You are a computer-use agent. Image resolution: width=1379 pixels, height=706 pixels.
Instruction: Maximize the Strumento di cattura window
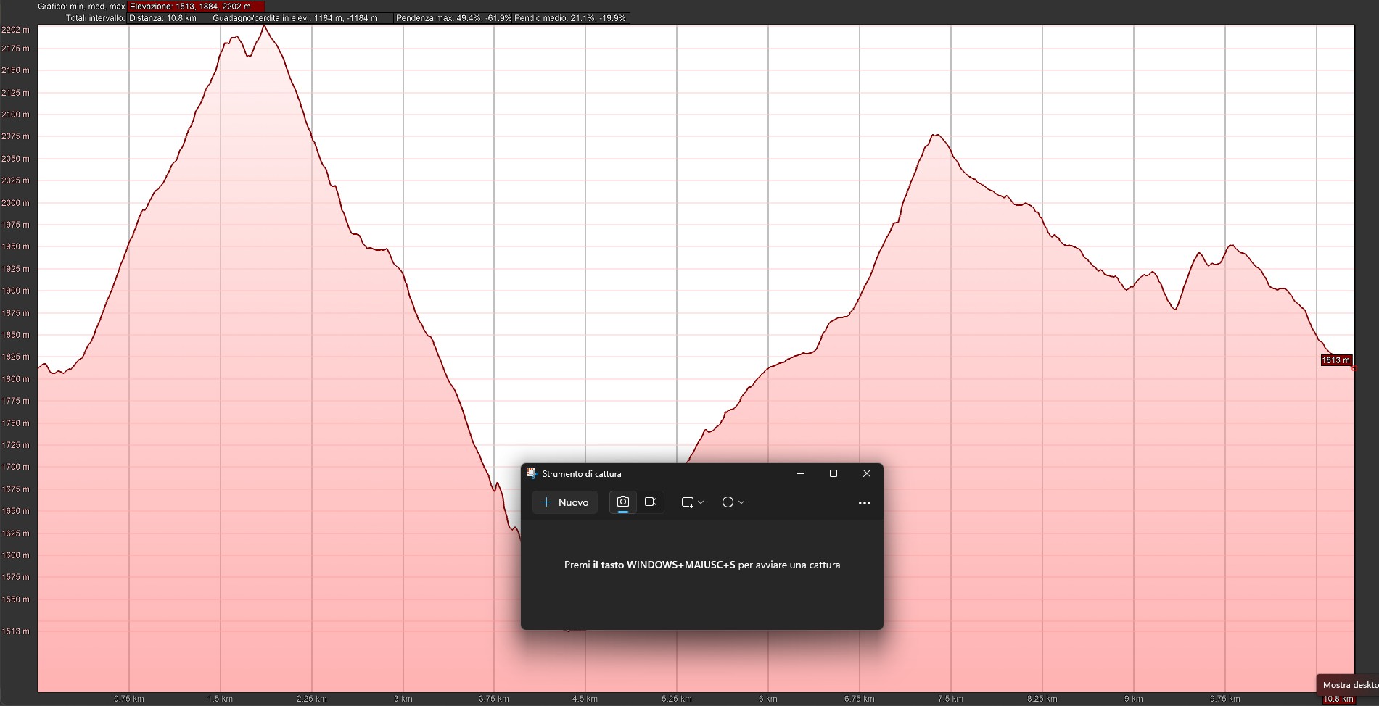point(833,473)
